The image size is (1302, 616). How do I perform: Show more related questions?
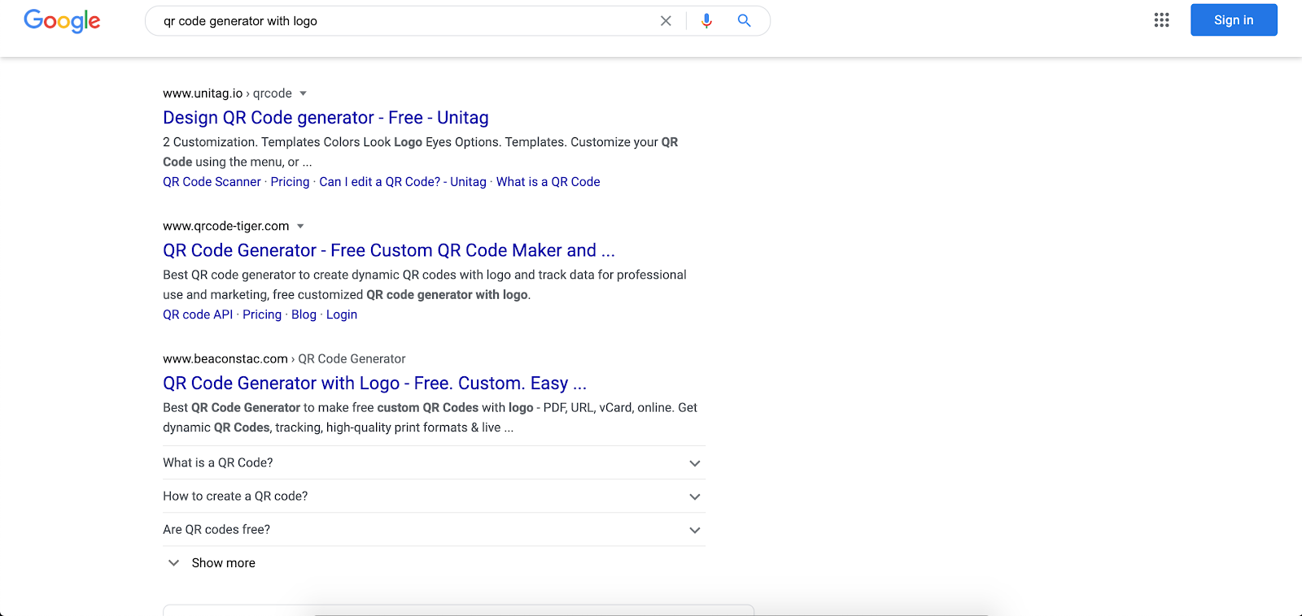click(222, 563)
